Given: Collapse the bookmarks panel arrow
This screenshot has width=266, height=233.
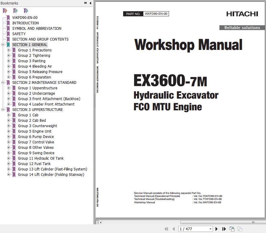Looking at the screenshot, I should pyautogui.click(x=90, y=3).
